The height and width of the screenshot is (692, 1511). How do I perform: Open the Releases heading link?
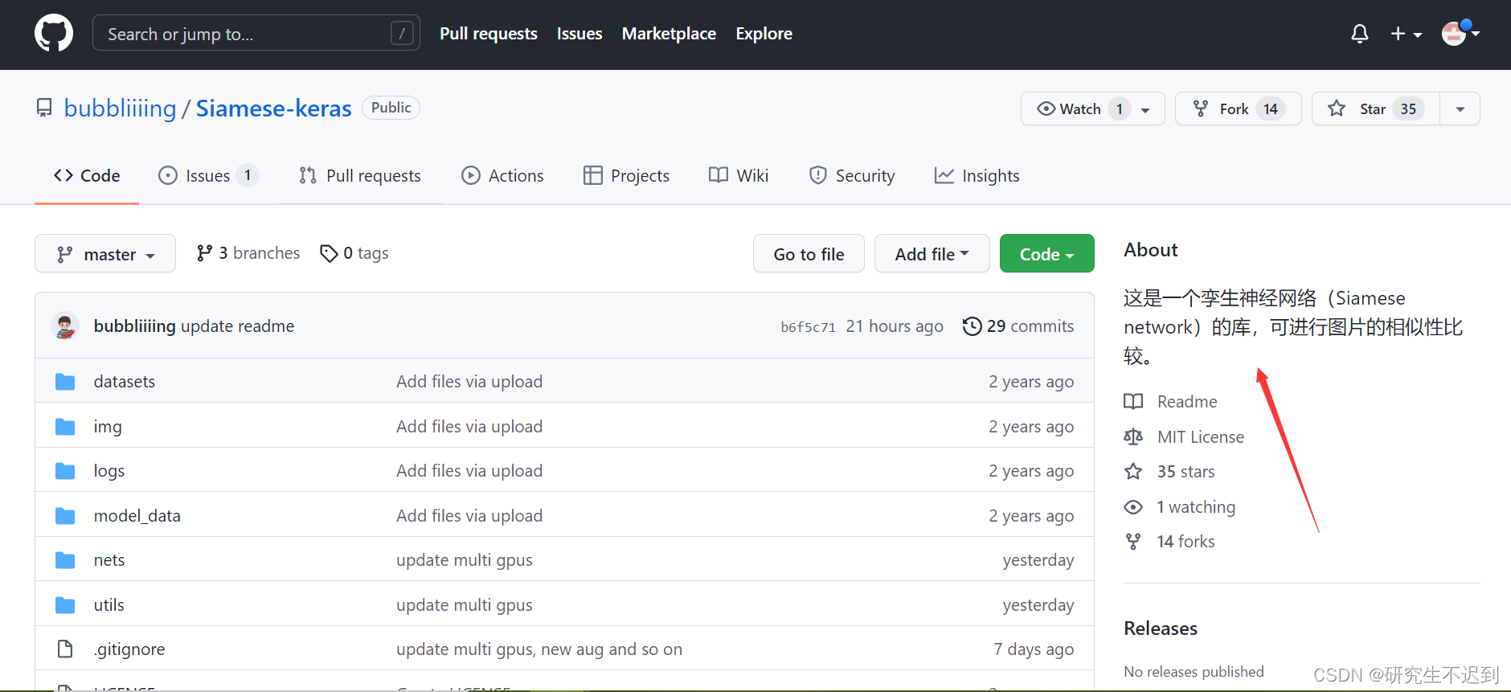click(x=1161, y=629)
